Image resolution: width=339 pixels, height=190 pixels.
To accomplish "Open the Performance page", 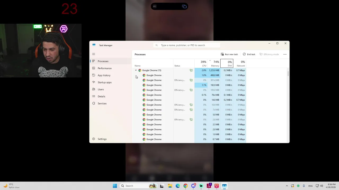I will click(x=110, y=68).
